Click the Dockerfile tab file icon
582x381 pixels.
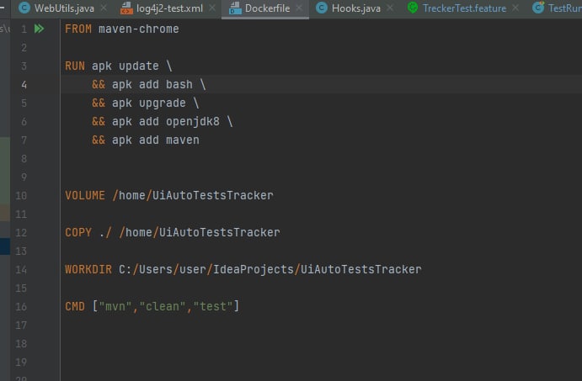pyautogui.click(x=235, y=8)
